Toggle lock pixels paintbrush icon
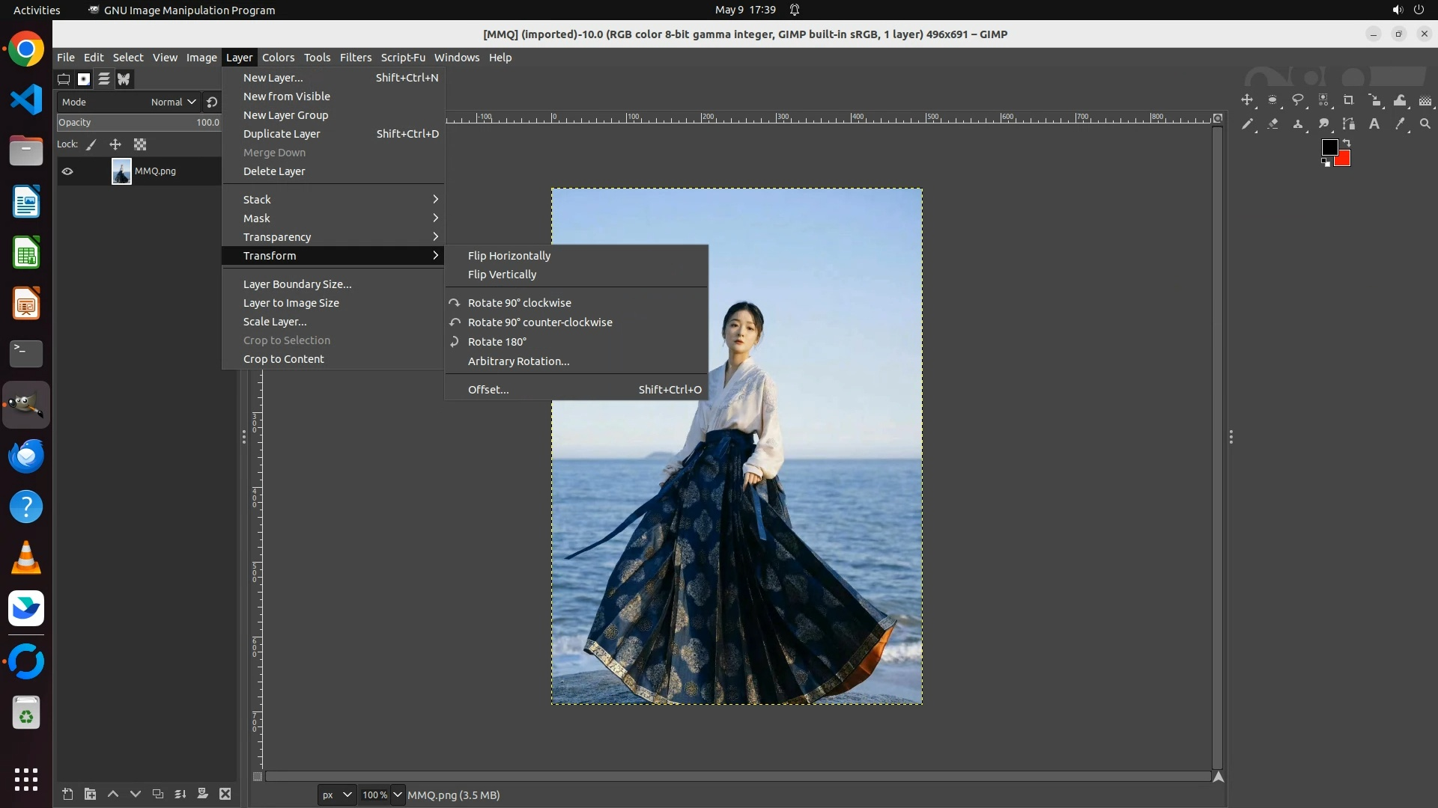 pyautogui.click(x=91, y=144)
